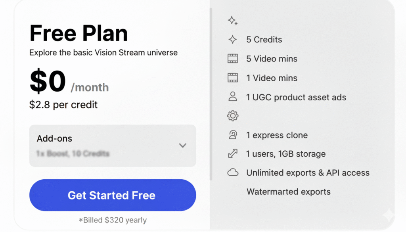The width and height of the screenshot is (406, 232).
Task: Click the person icon beside UGC product ads
Action: click(233, 97)
